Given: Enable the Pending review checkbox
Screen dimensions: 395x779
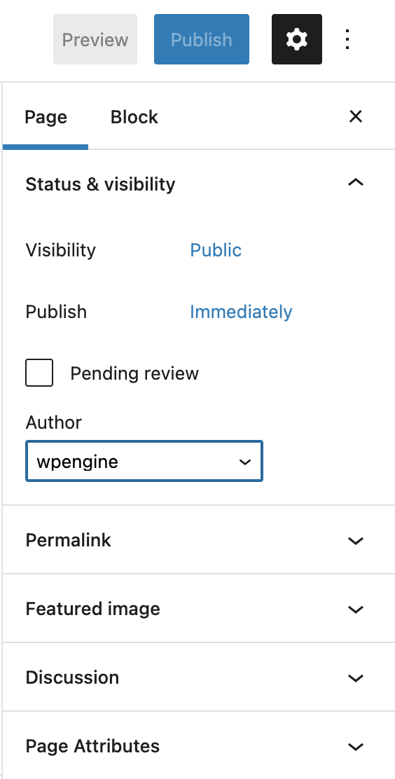Looking at the screenshot, I should tap(39, 373).
